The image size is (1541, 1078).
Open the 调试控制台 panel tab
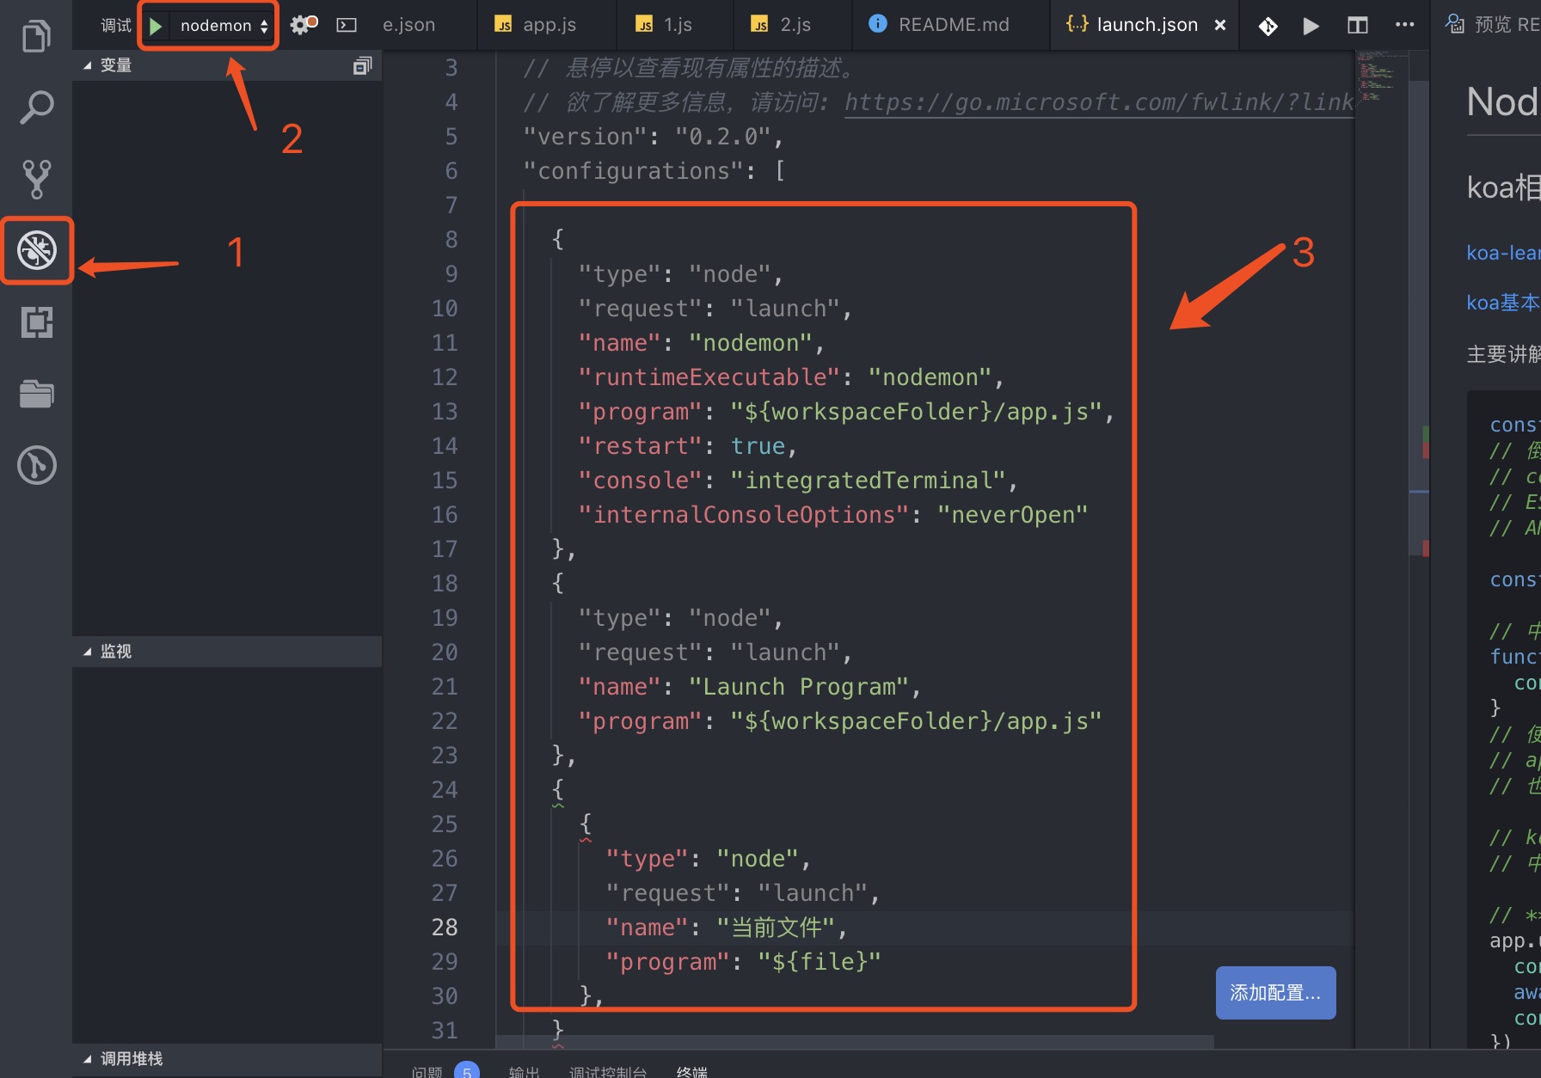607,1071
